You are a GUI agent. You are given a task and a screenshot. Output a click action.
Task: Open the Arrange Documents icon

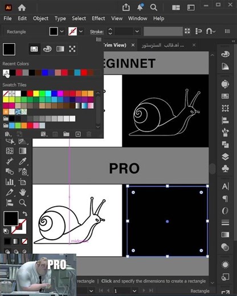point(176,7)
